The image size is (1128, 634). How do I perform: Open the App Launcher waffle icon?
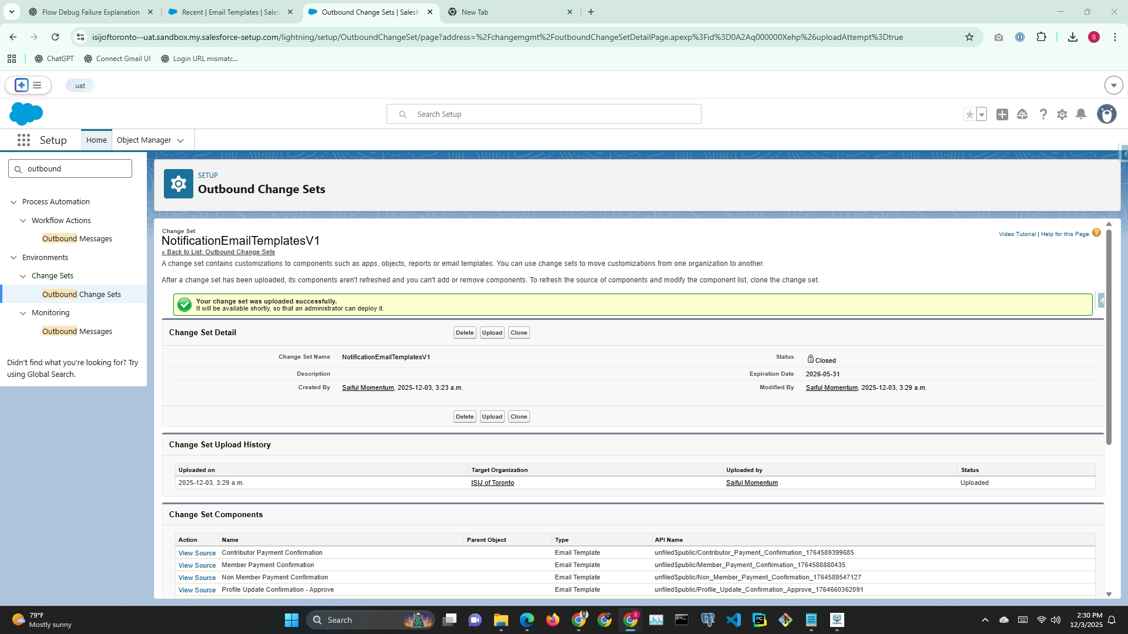tap(23, 140)
